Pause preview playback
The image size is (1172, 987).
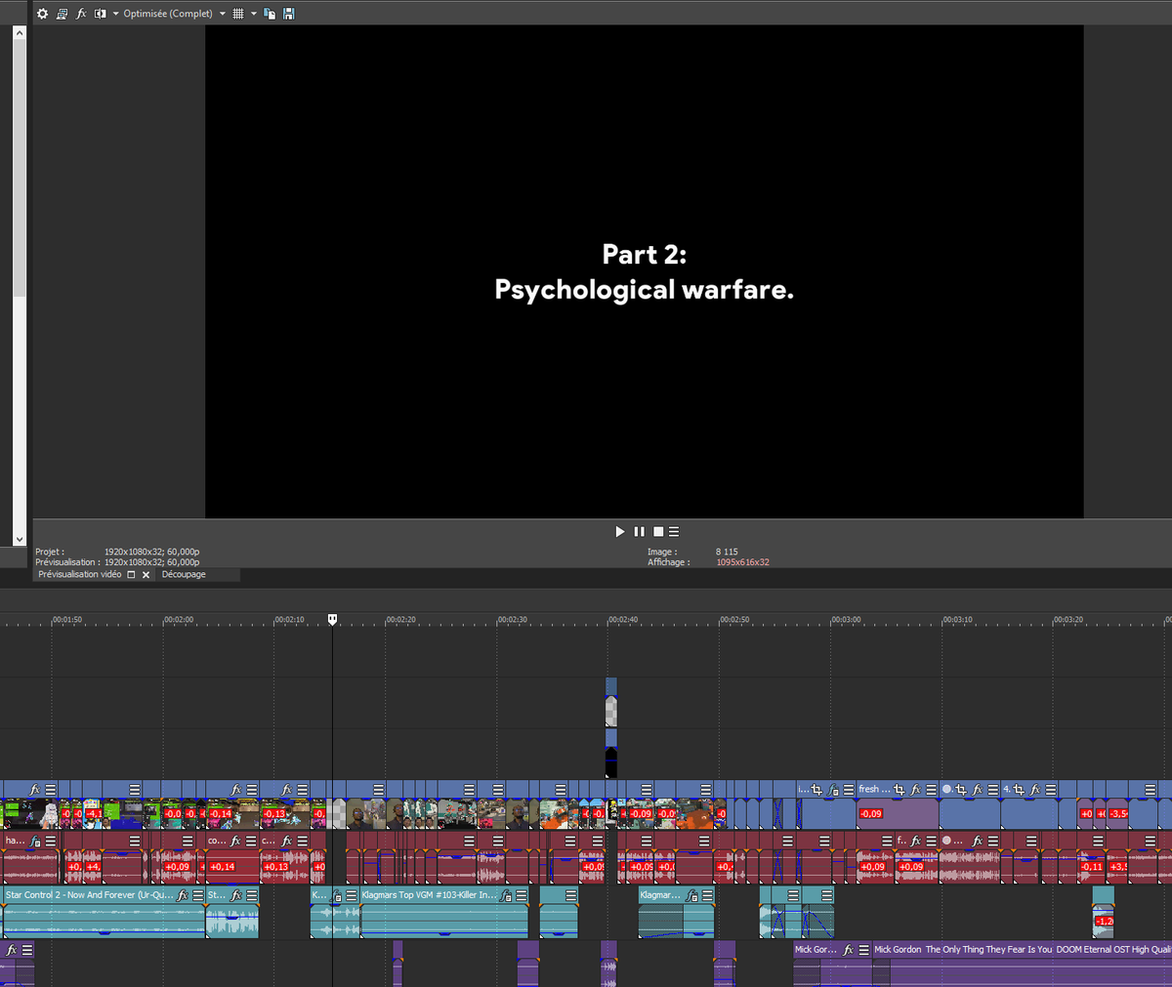[639, 532]
